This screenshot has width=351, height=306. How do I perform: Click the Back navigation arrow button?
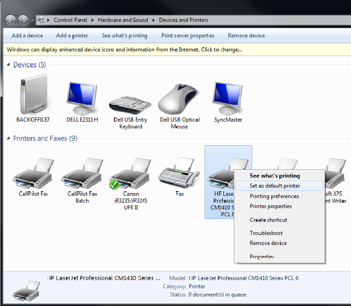[x=10, y=20]
